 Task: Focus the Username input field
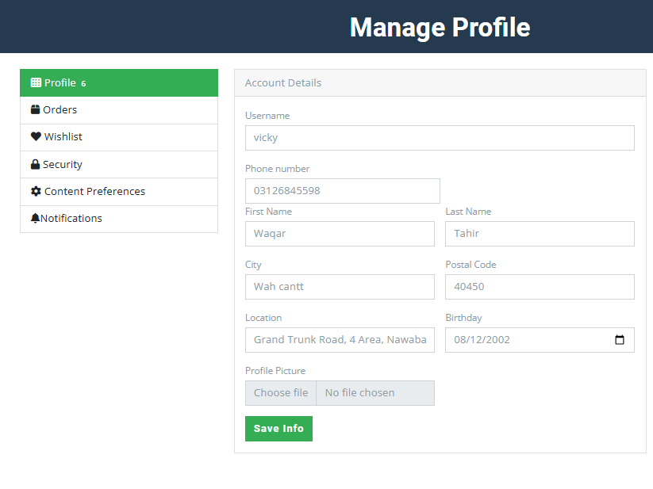pos(440,138)
